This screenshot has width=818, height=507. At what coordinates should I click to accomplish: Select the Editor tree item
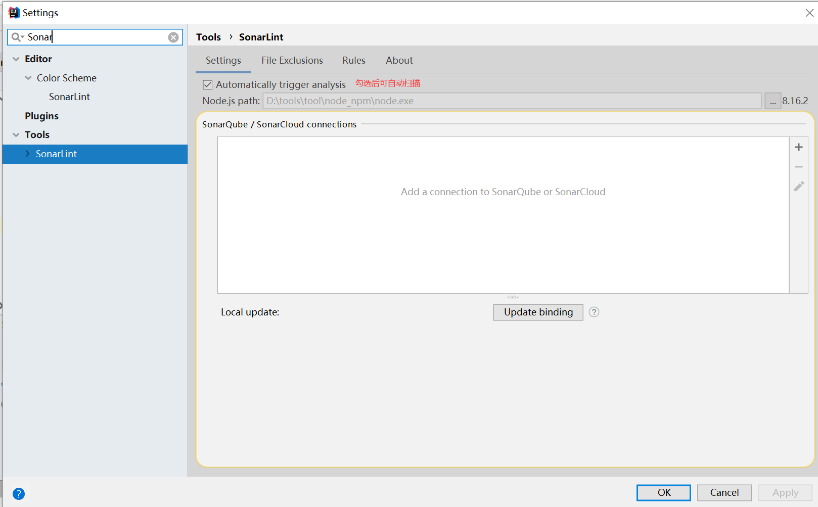point(38,59)
